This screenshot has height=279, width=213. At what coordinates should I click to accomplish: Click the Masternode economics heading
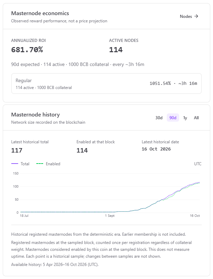40,13
